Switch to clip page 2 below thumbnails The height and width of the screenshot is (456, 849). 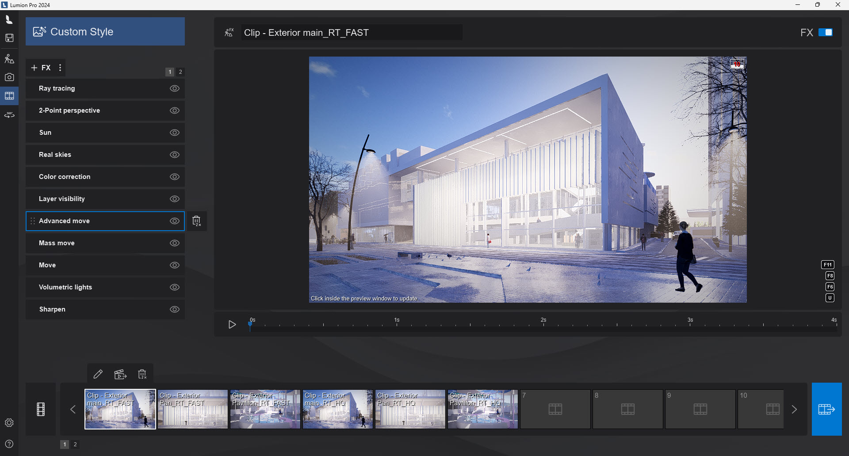click(75, 445)
